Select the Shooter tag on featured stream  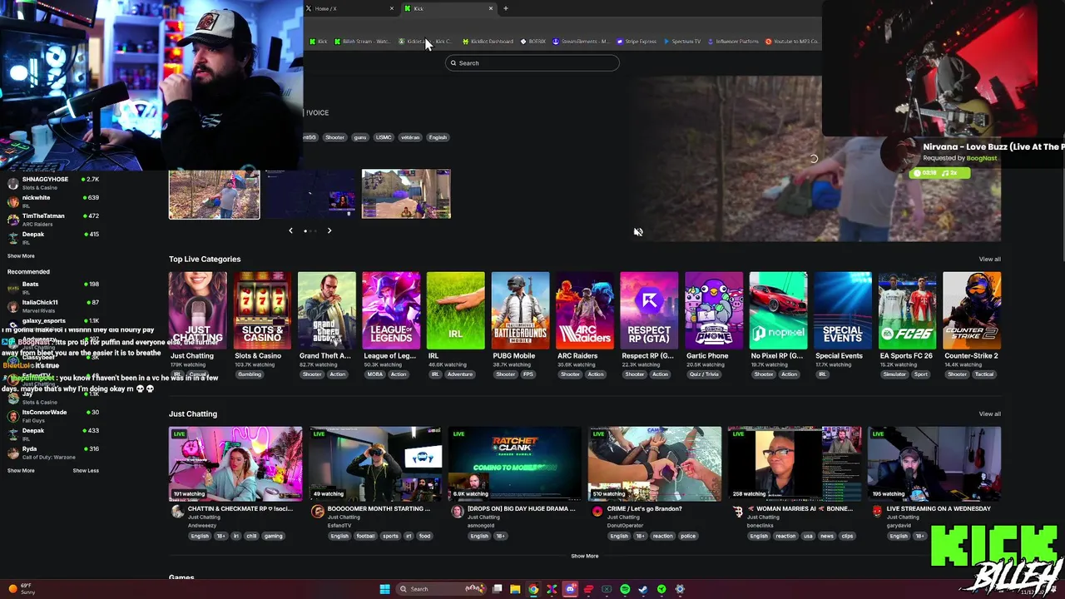334,137
